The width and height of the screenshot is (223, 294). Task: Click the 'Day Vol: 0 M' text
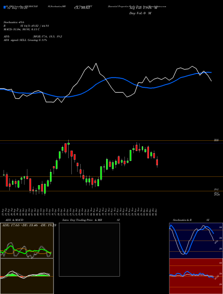point(140,13)
